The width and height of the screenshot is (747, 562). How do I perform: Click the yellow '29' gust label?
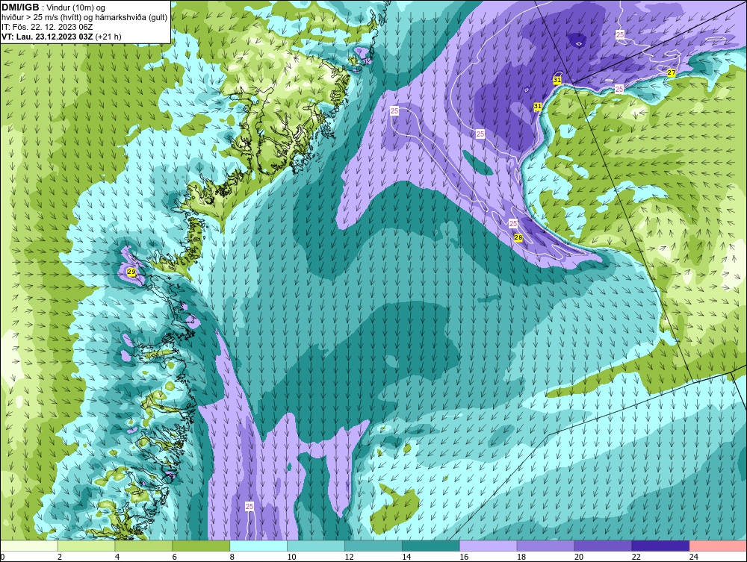[x=131, y=272]
